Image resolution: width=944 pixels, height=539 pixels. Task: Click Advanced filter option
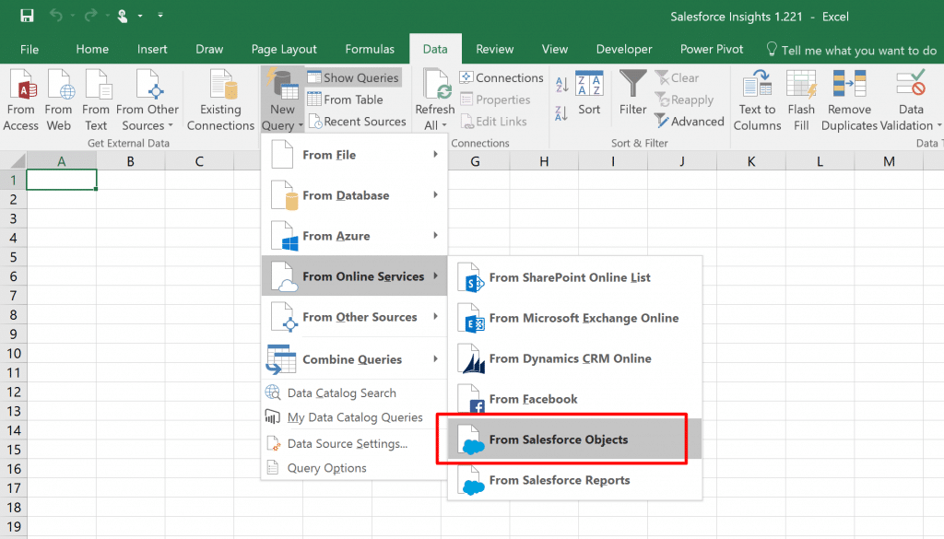point(690,121)
